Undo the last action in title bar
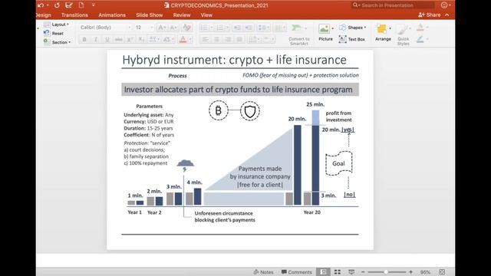 [41, 5]
